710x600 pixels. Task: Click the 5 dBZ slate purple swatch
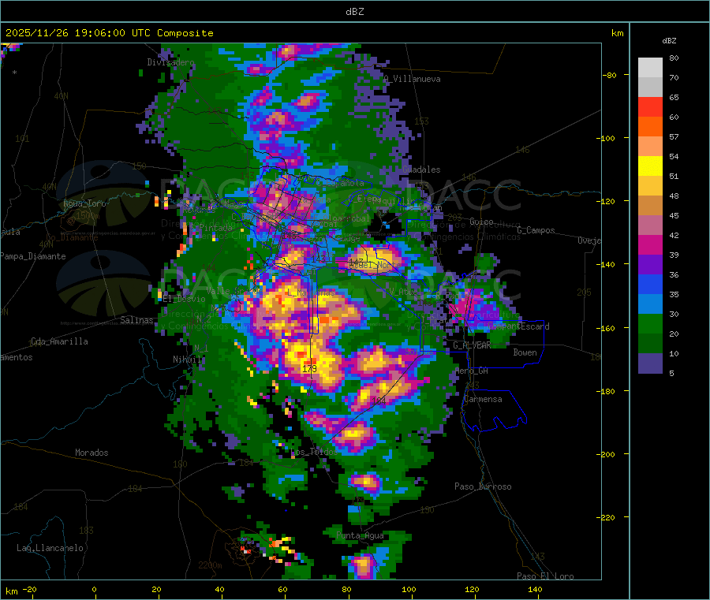pyautogui.click(x=650, y=363)
